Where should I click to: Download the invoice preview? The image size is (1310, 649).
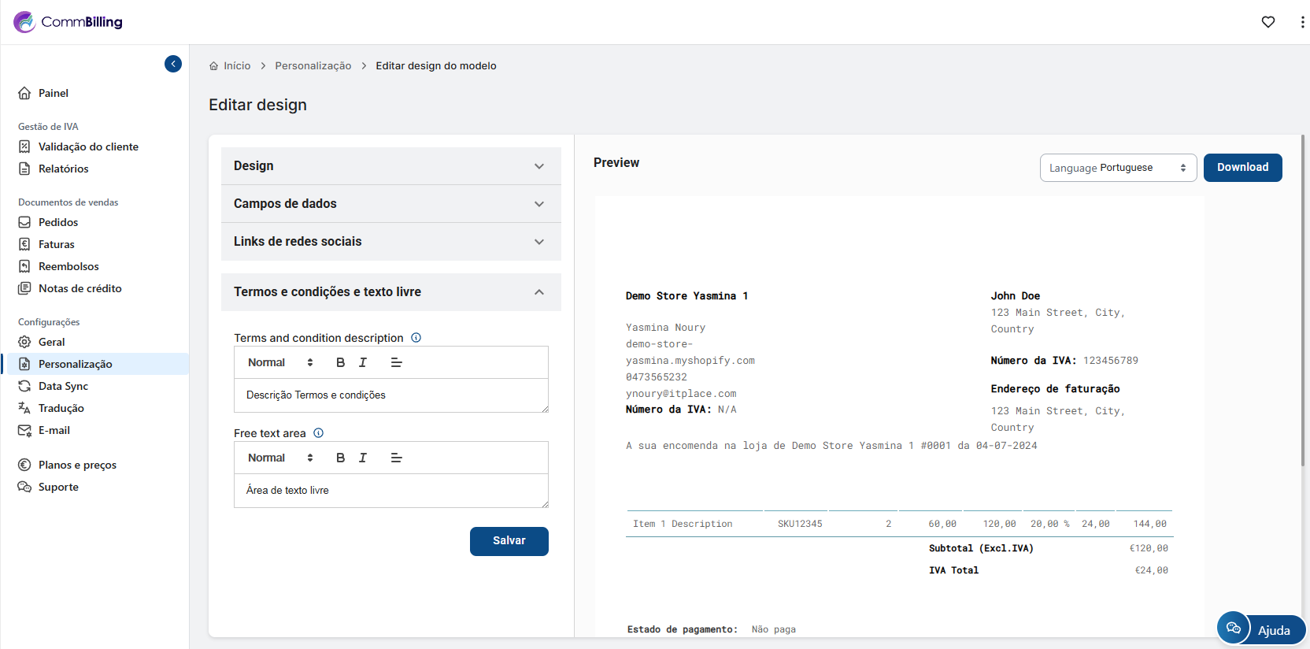(x=1242, y=168)
